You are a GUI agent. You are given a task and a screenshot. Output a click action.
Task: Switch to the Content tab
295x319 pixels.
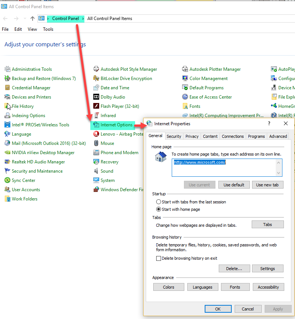point(210,136)
